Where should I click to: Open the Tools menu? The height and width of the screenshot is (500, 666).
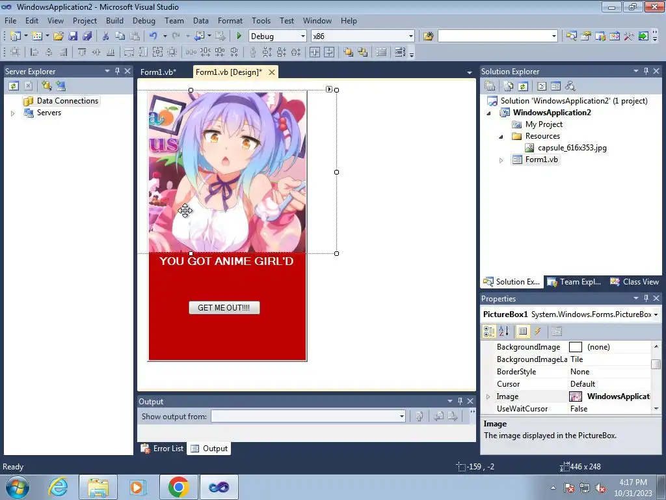[x=261, y=20]
